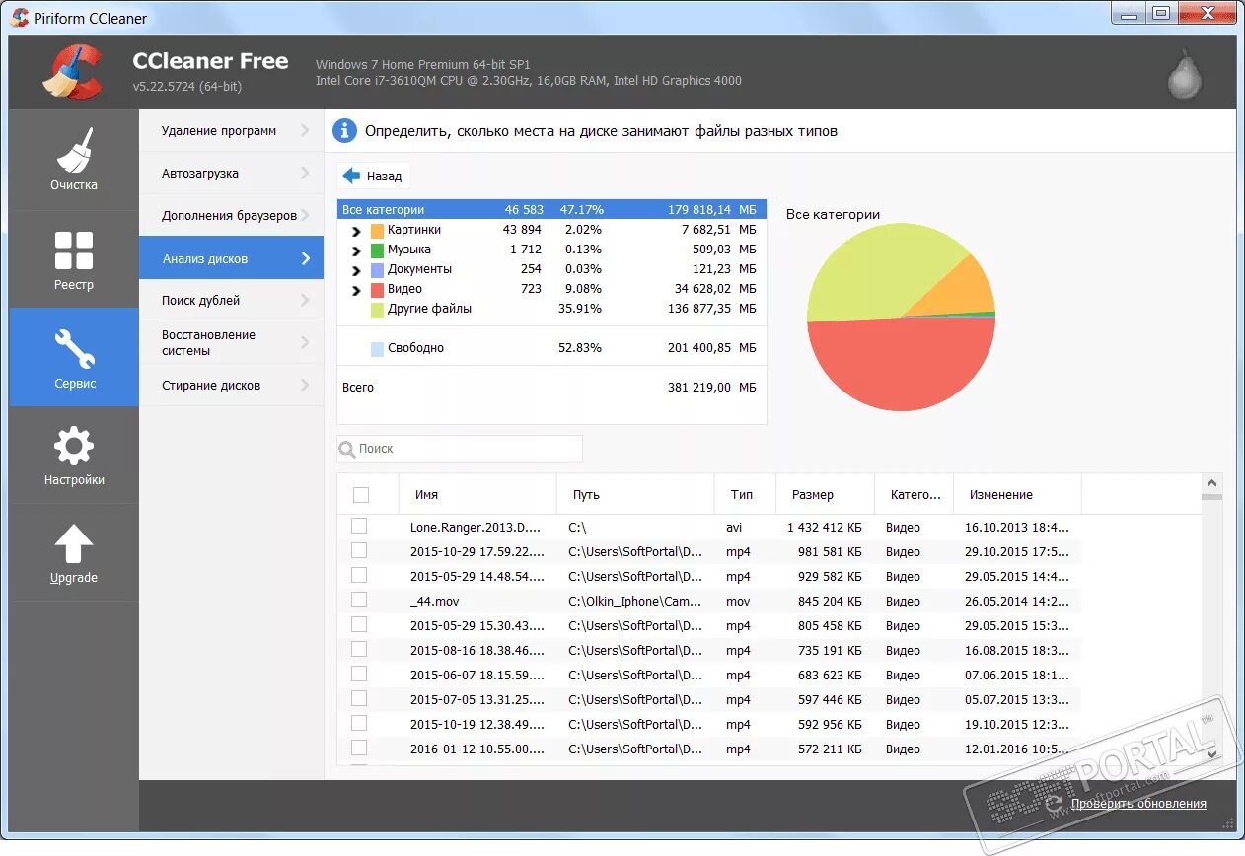
Task: Click the chevron next to Стирание дисков
Action: click(306, 385)
